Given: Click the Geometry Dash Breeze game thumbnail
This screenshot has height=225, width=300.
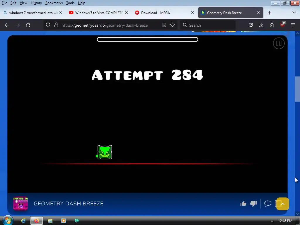Looking at the screenshot, I should pyautogui.click(x=21, y=204).
